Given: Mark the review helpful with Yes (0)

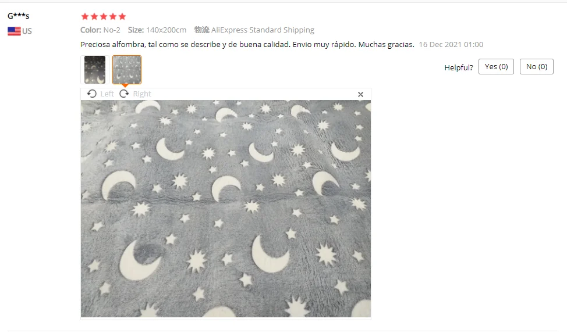Looking at the screenshot, I should [496, 67].
